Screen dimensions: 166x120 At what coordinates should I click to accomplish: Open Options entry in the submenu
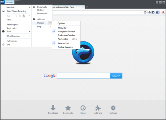[x=61, y=23]
